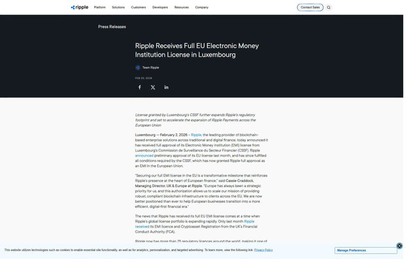Click the Ripple logo
Viewport: 406px width, 259px height.
79,7
